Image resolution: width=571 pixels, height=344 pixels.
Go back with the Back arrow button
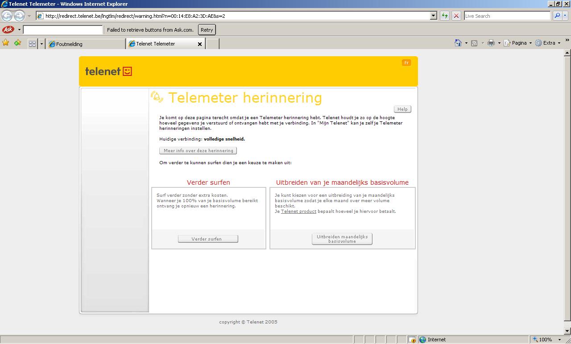(7, 16)
